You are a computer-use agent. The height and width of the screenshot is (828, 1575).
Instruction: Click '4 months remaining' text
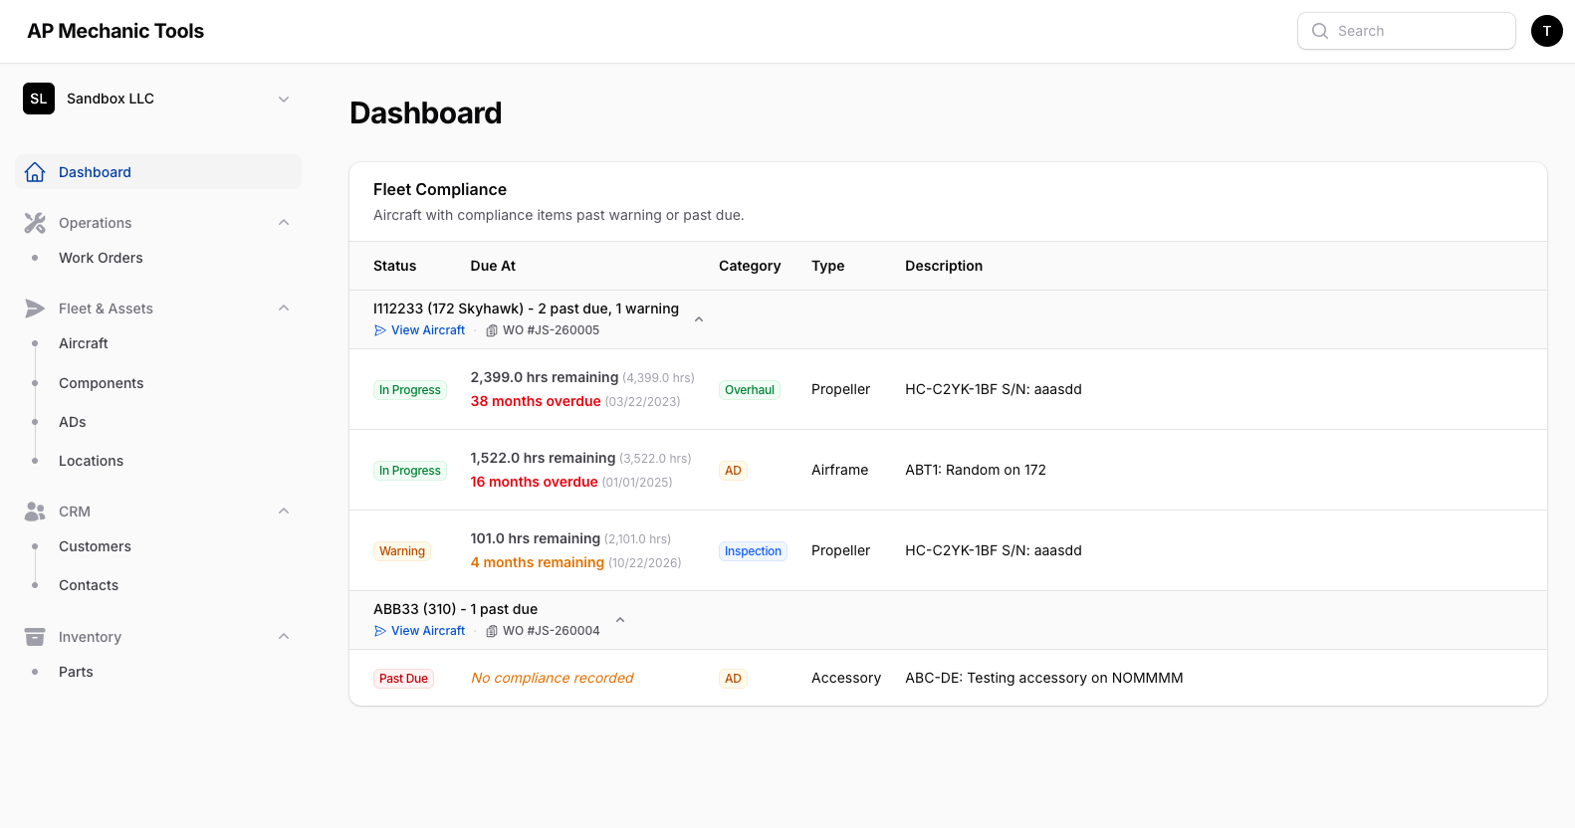538,562
